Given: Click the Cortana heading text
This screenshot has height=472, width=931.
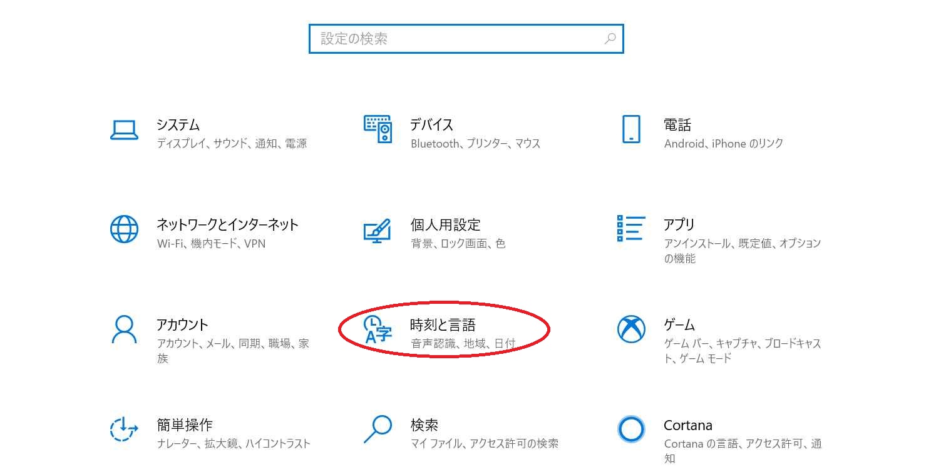Looking at the screenshot, I should pos(687,425).
